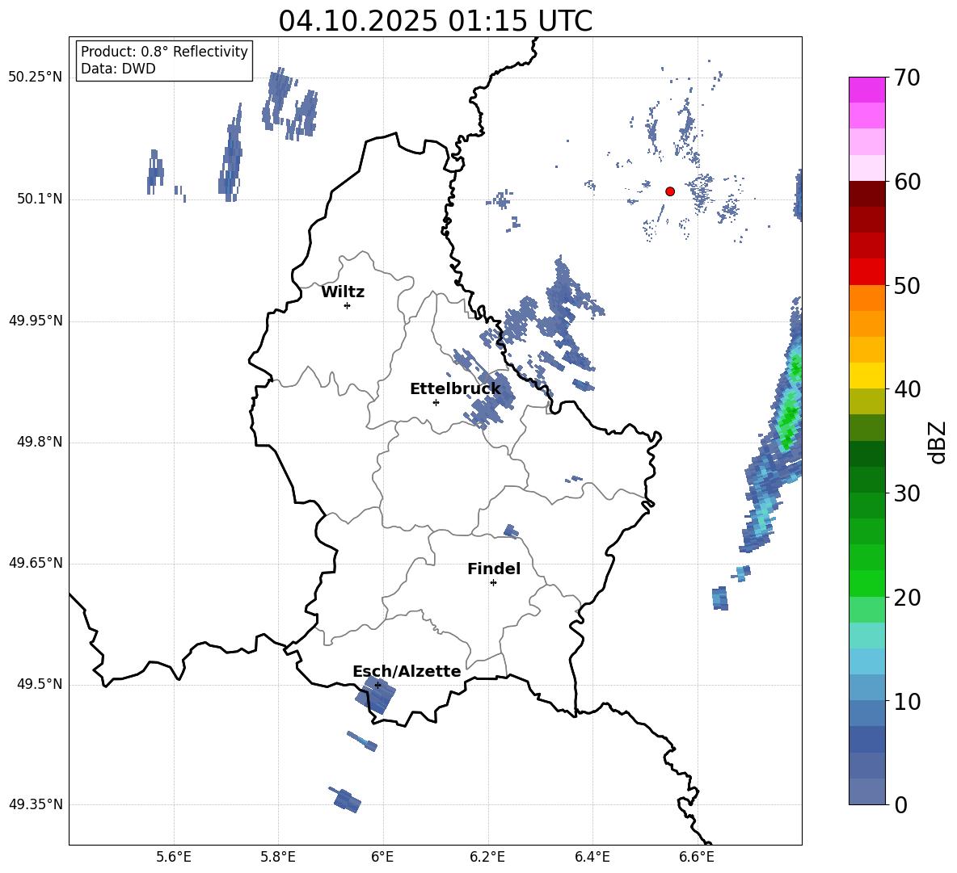Click the 6.2°E longitude label

[x=487, y=857]
